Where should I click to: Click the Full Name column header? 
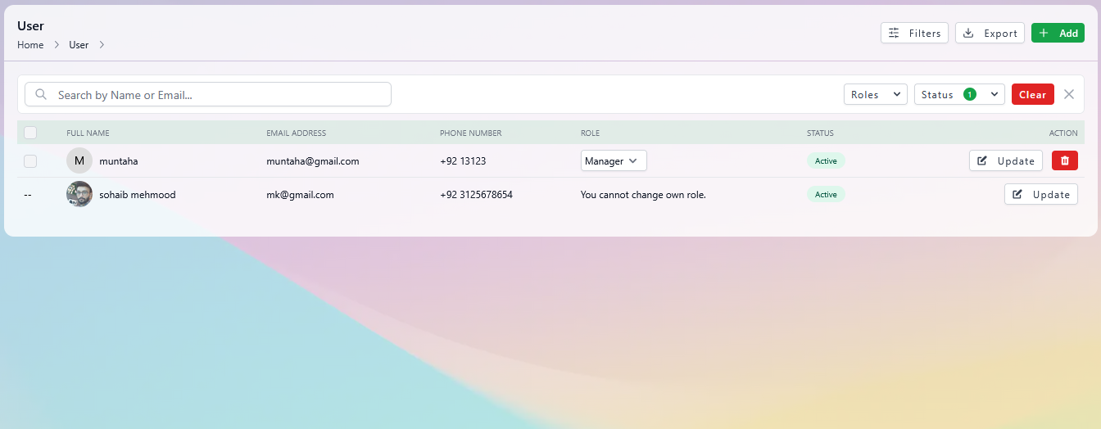pos(88,133)
